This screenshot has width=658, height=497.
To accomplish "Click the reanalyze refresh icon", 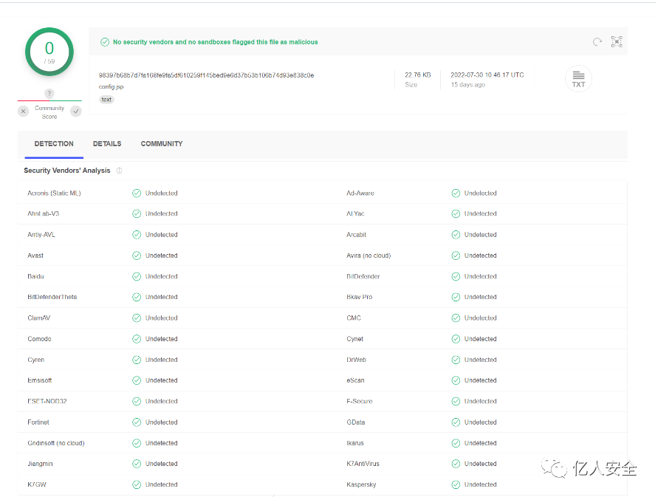I will tap(597, 41).
